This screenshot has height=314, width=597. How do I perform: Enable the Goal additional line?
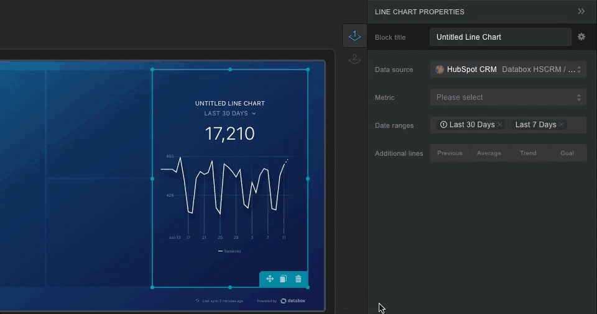tap(567, 153)
